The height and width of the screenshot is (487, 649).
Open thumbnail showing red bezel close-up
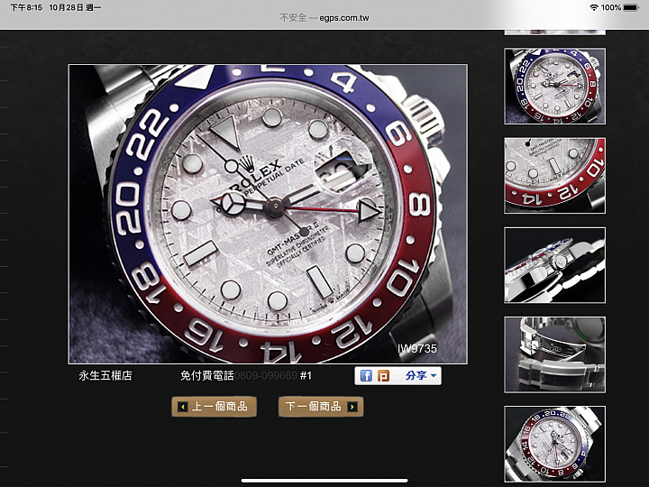pos(554,176)
